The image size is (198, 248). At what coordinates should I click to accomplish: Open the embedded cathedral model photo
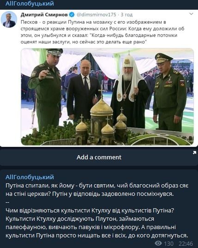pyautogui.click(x=107, y=97)
